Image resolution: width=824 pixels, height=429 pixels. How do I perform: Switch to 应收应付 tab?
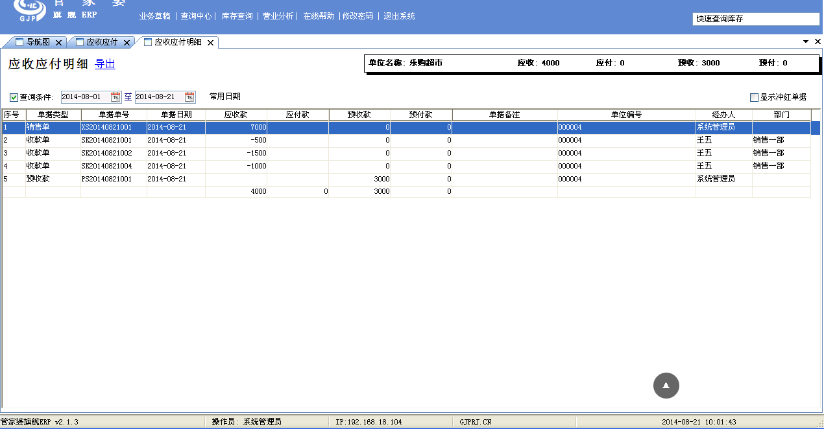[x=102, y=42]
